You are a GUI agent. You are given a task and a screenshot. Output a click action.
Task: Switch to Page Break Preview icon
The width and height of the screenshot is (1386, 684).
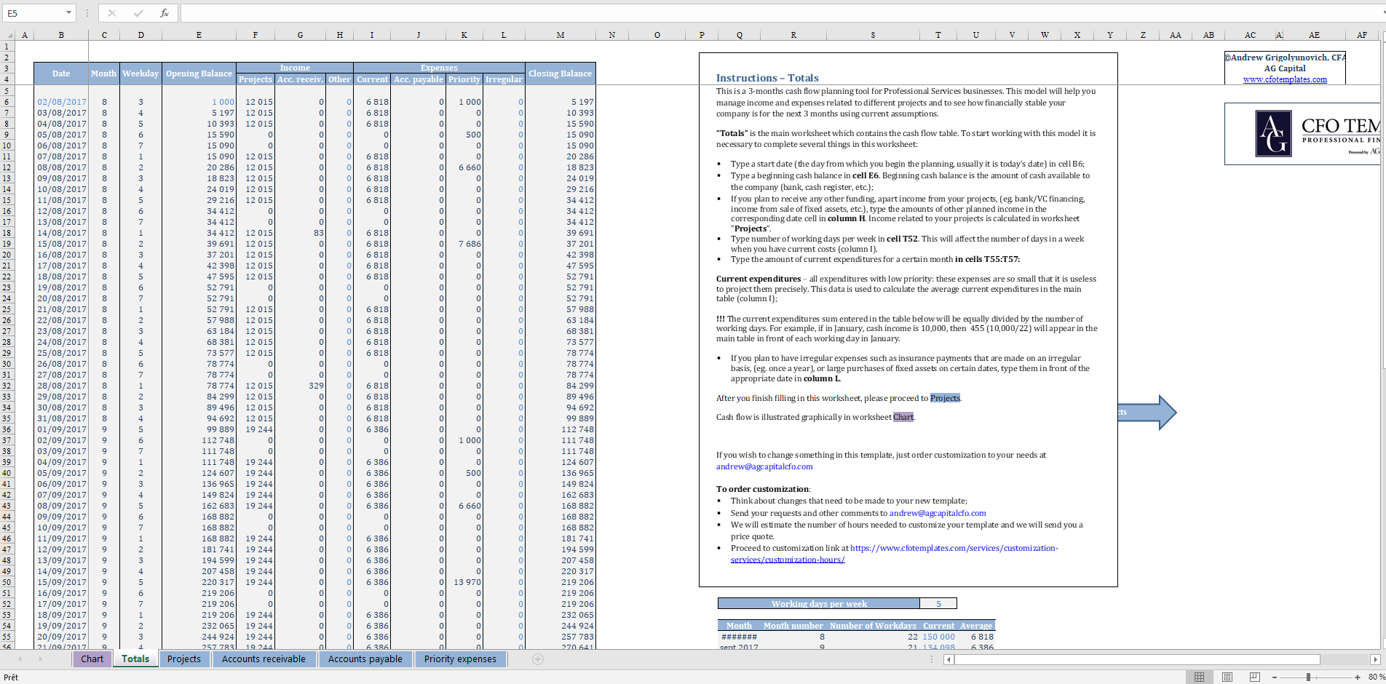coord(1254,677)
